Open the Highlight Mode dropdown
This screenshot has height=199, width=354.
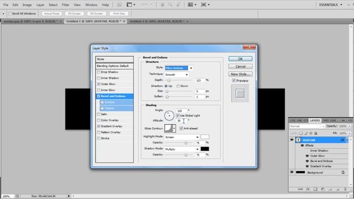point(182,137)
